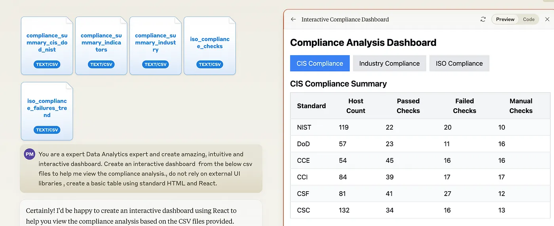Click the Interactive Compliance Dashboard title
This screenshot has width=554, height=226.
(x=345, y=19)
